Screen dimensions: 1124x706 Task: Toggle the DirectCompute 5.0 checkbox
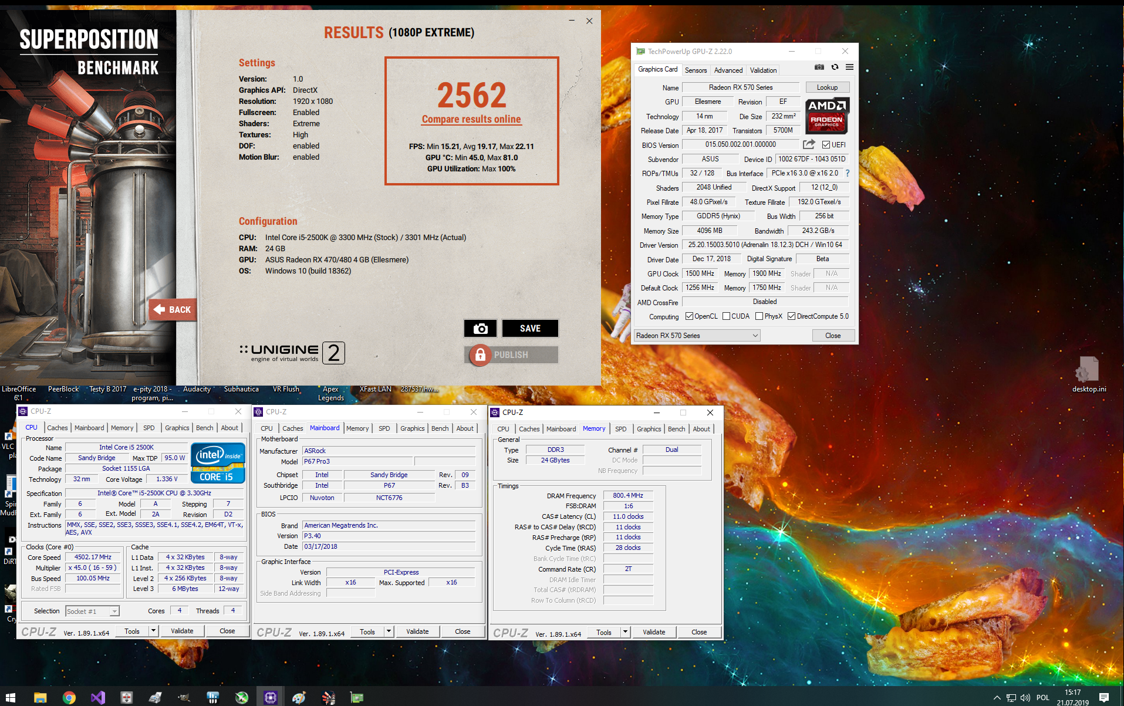click(791, 316)
